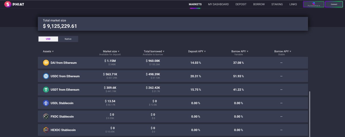The width and height of the screenshot is (345, 137).
Task: Click DAI deposit APY 14.03 %
Action: tap(196, 62)
